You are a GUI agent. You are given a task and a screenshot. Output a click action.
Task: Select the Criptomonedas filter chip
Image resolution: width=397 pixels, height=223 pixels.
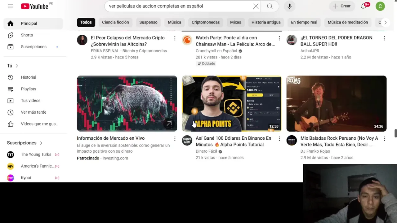(x=206, y=22)
